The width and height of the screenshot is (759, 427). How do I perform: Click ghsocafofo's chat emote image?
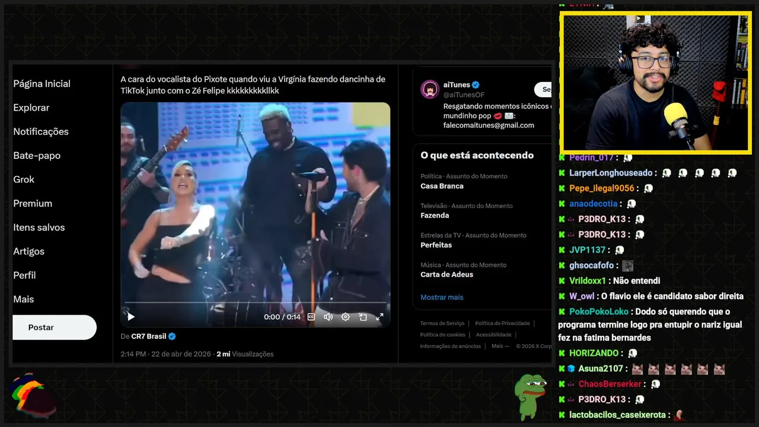[627, 266]
